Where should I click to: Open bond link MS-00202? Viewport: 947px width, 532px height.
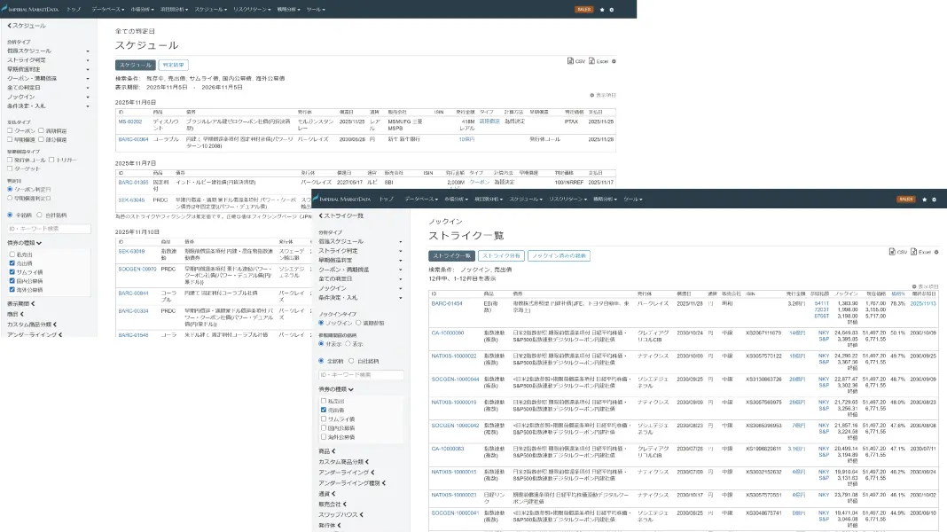click(x=129, y=121)
